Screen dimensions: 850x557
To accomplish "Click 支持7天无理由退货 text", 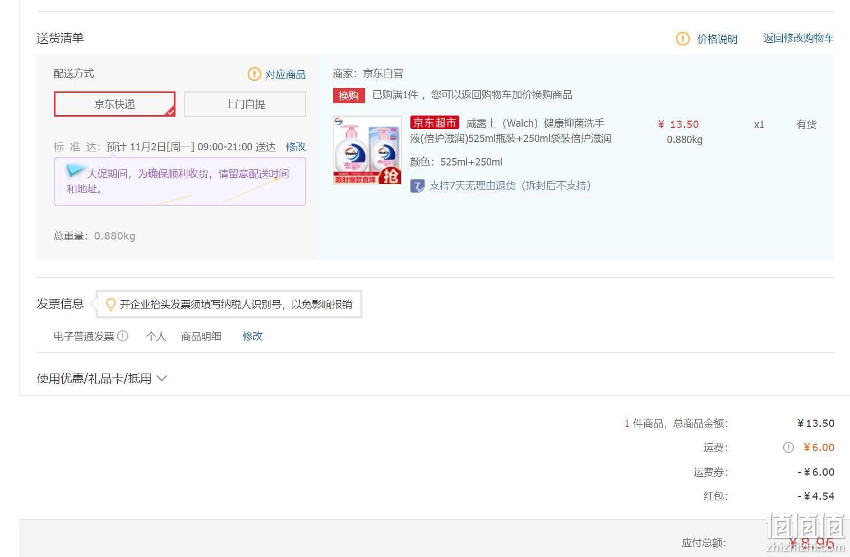I will [x=510, y=186].
